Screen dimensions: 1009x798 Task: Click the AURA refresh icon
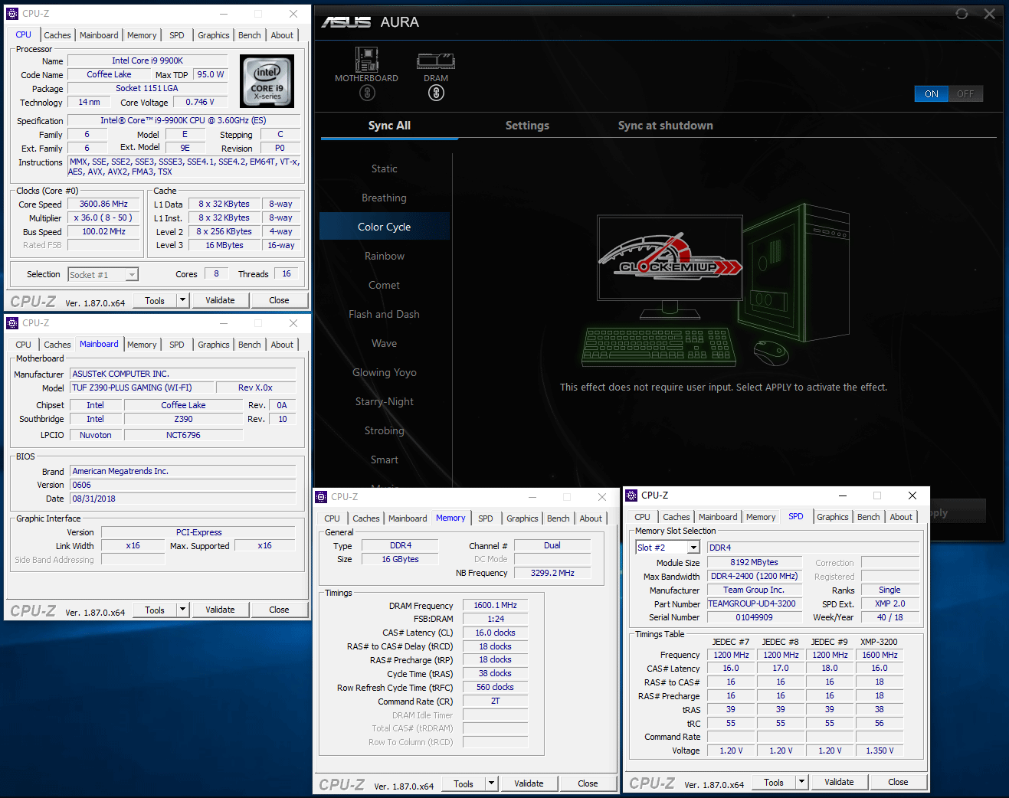tap(961, 14)
